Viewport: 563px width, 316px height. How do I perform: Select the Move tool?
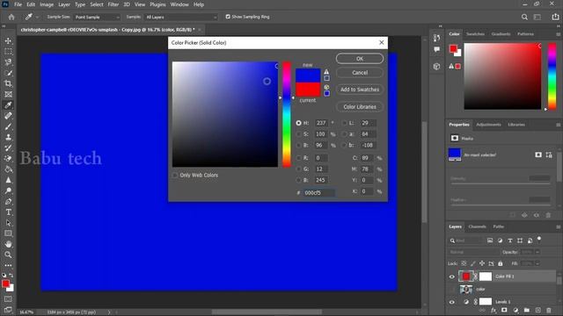pyautogui.click(x=8, y=41)
